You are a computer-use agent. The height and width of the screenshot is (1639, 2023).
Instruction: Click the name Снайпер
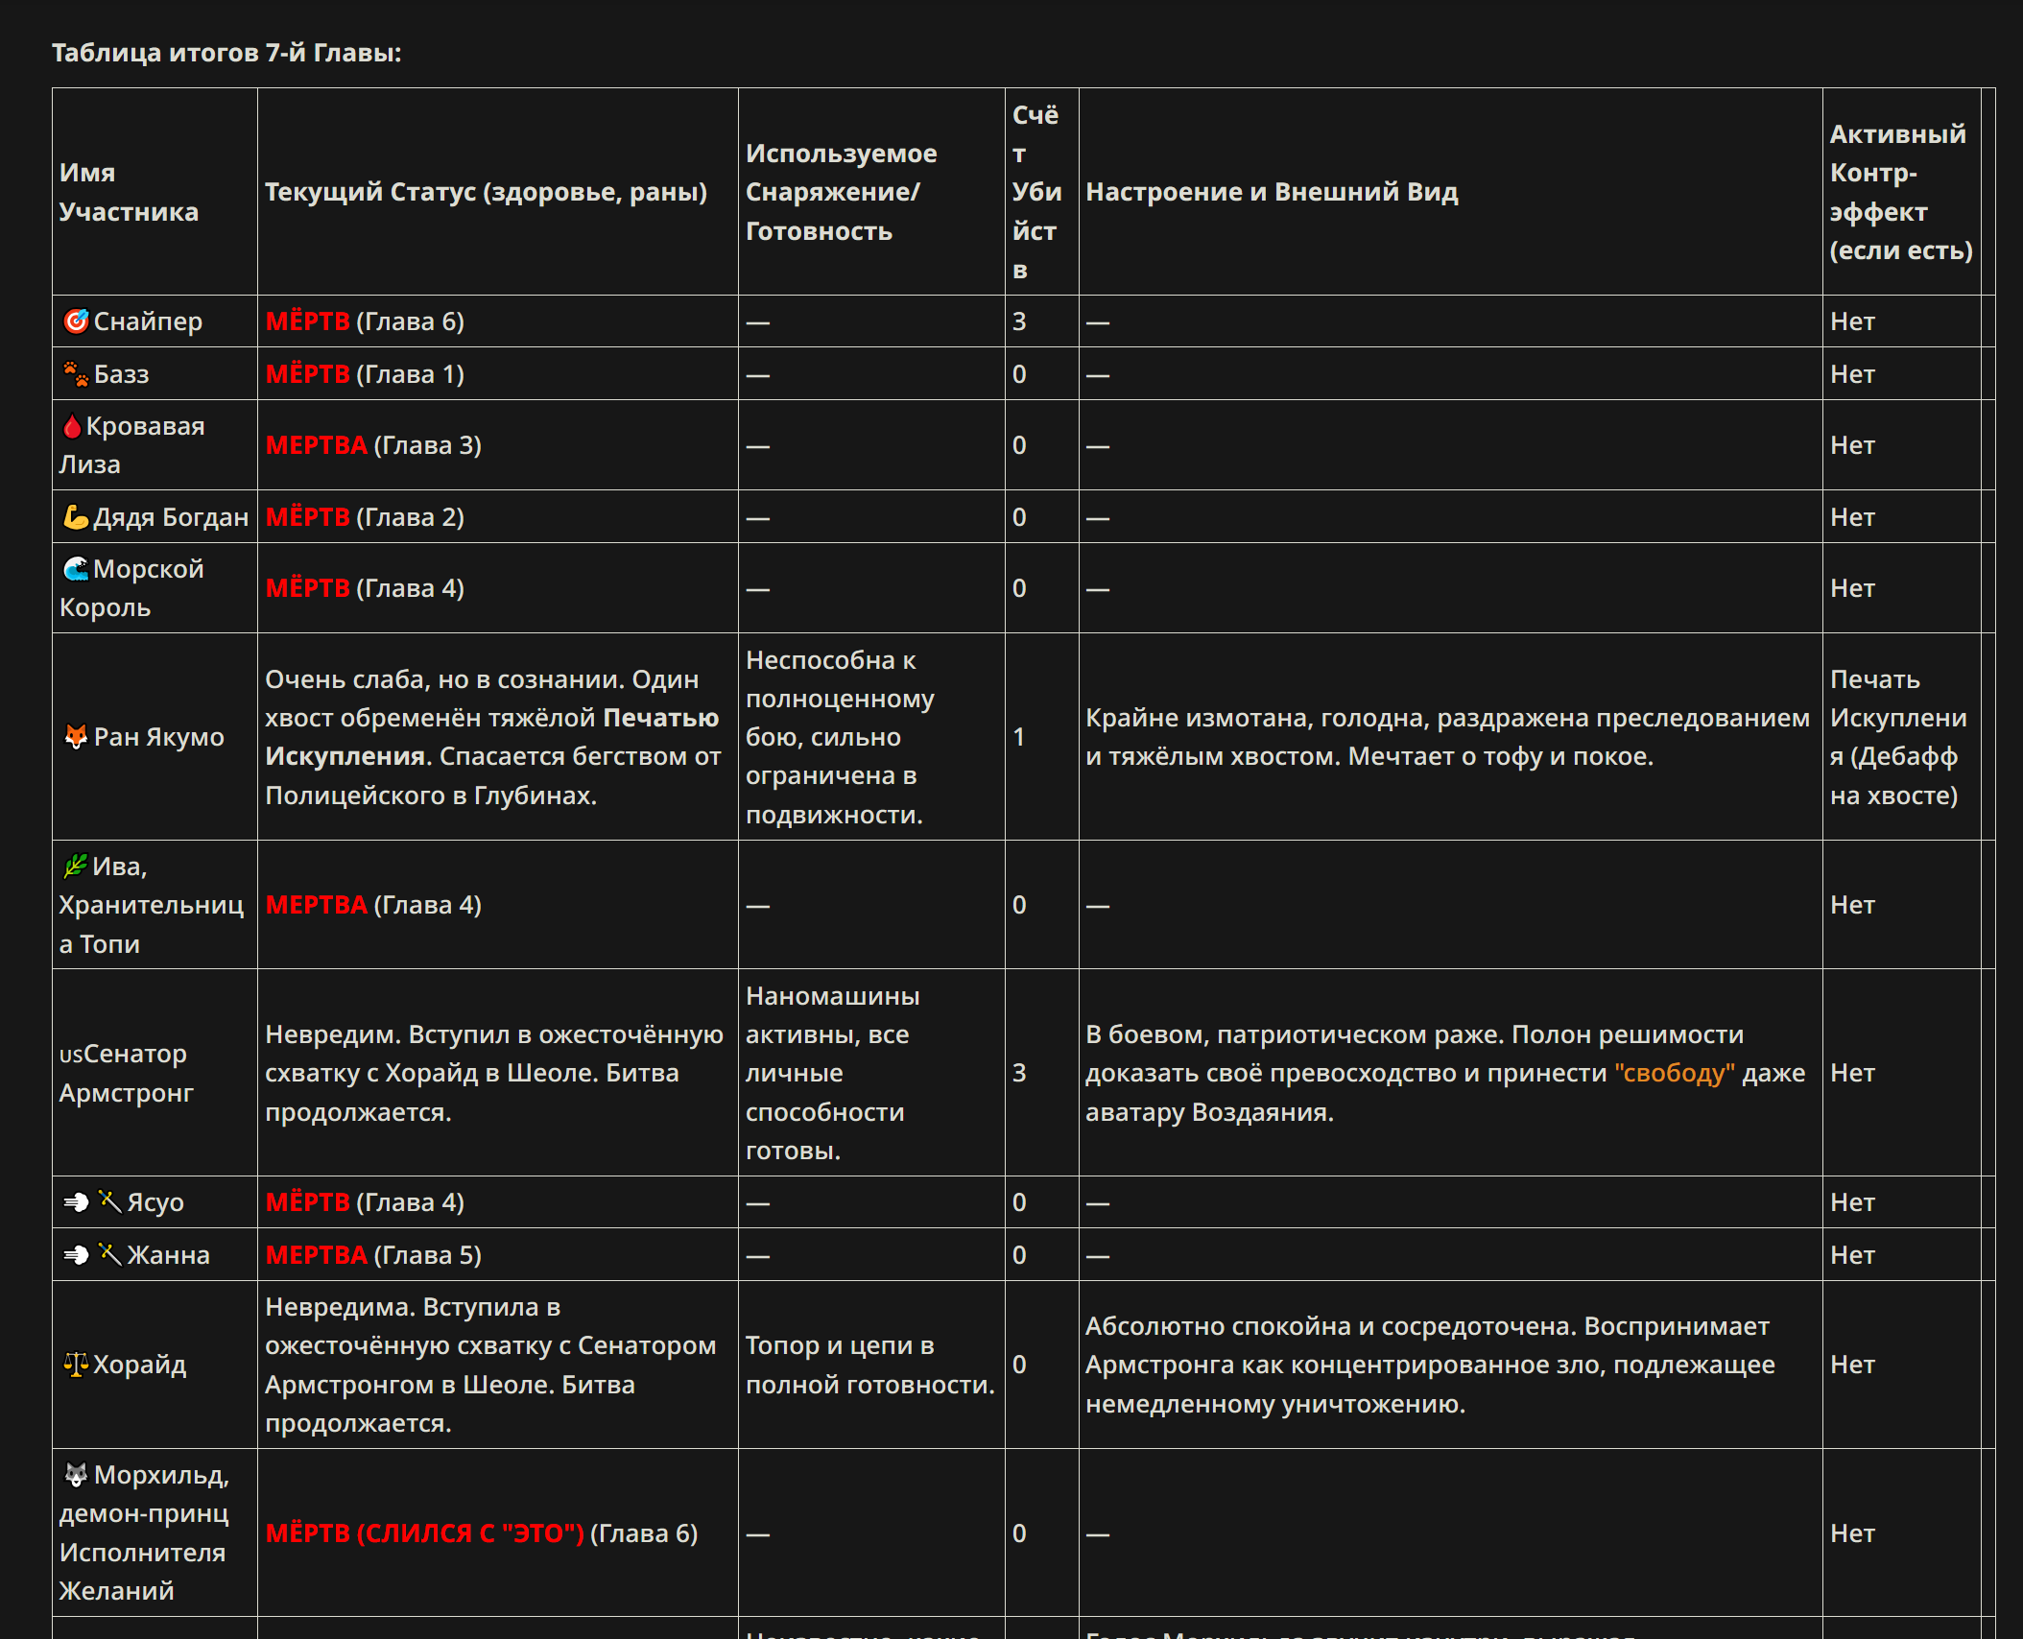[148, 321]
